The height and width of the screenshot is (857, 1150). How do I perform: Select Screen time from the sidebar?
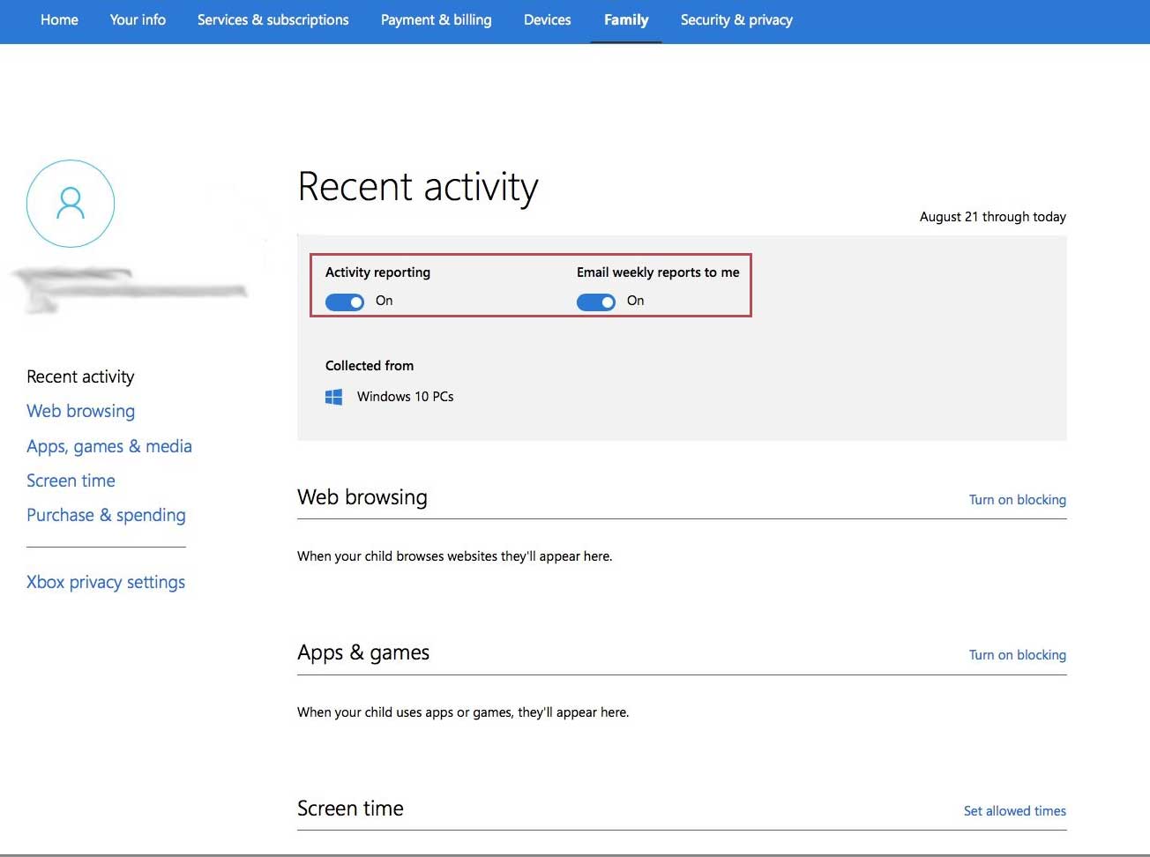(x=71, y=481)
